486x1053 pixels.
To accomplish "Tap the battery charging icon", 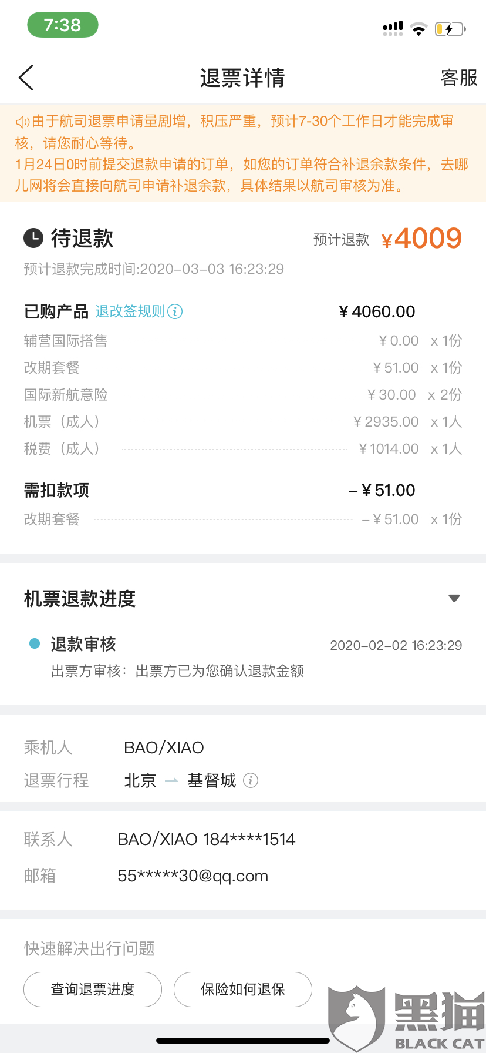I will point(450,28).
